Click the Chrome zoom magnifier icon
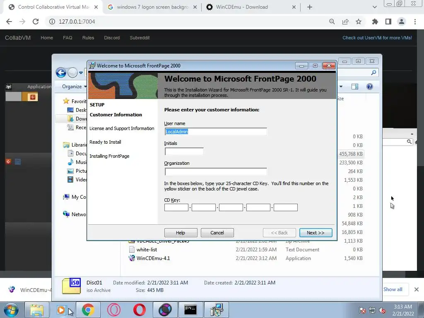Screen dimensions: 424x318 [332, 22]
